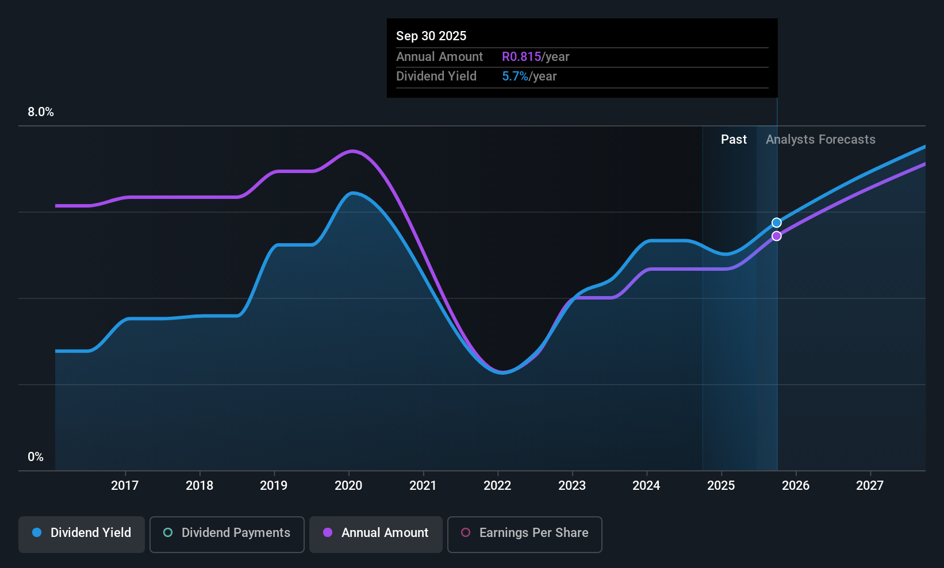Click the 2018 x-axis label
The width and height of the screenshot is (944, 568).
click(x=199, y=486)
